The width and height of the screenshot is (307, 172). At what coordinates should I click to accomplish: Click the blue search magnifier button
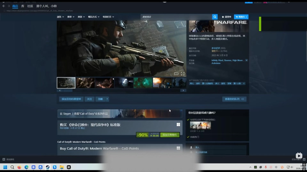tap(215, 17)
